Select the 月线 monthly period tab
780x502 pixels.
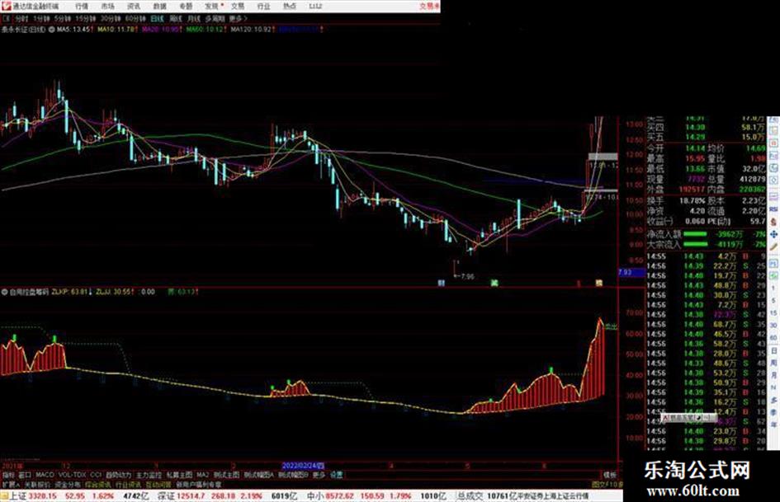193,19
